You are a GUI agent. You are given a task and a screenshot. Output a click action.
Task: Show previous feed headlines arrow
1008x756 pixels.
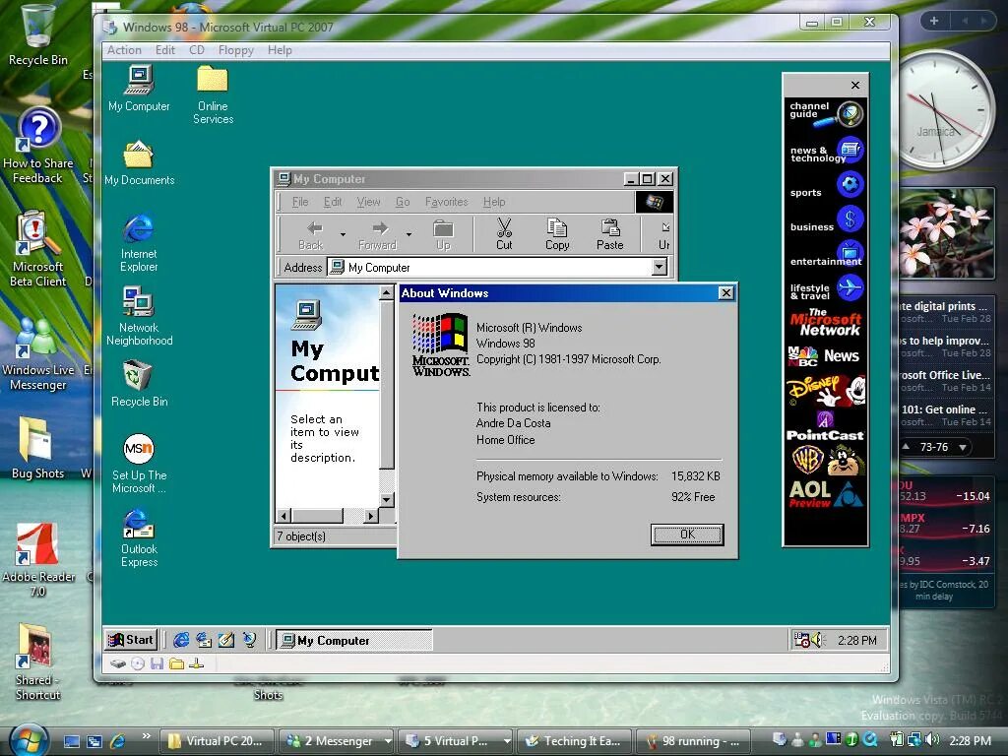click(x=906, y=447)
